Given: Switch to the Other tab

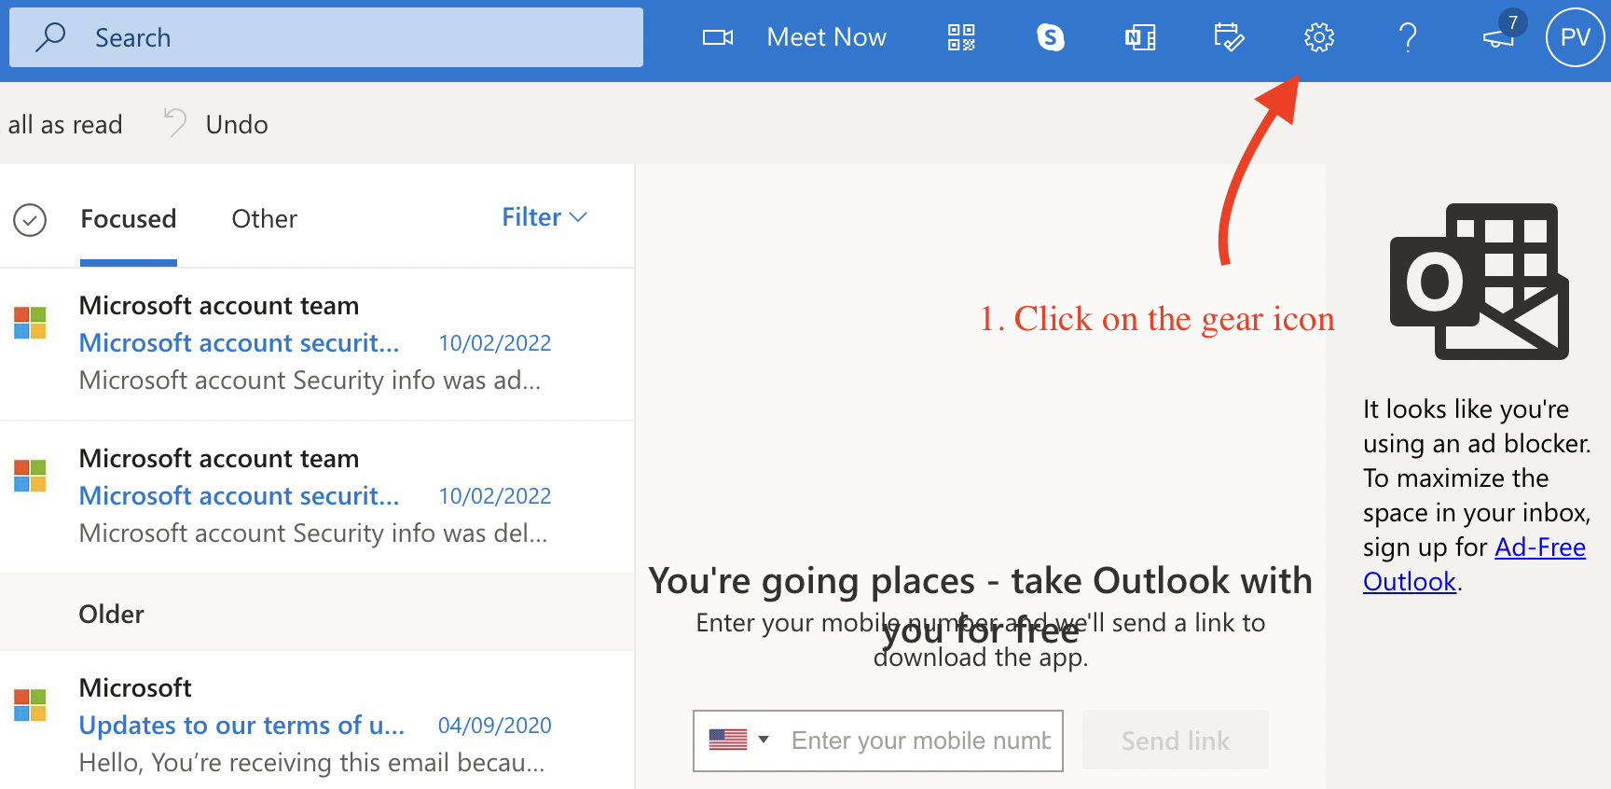Looking at the screenshot, I should coord(264,219).
